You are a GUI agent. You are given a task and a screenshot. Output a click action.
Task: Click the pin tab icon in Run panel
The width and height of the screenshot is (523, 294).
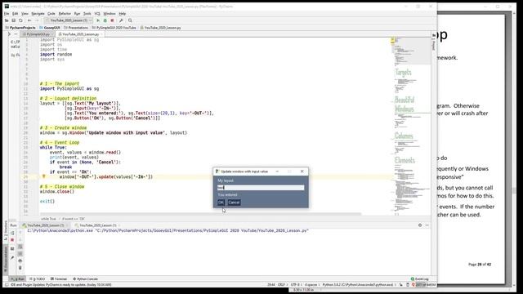coord(12,258)
